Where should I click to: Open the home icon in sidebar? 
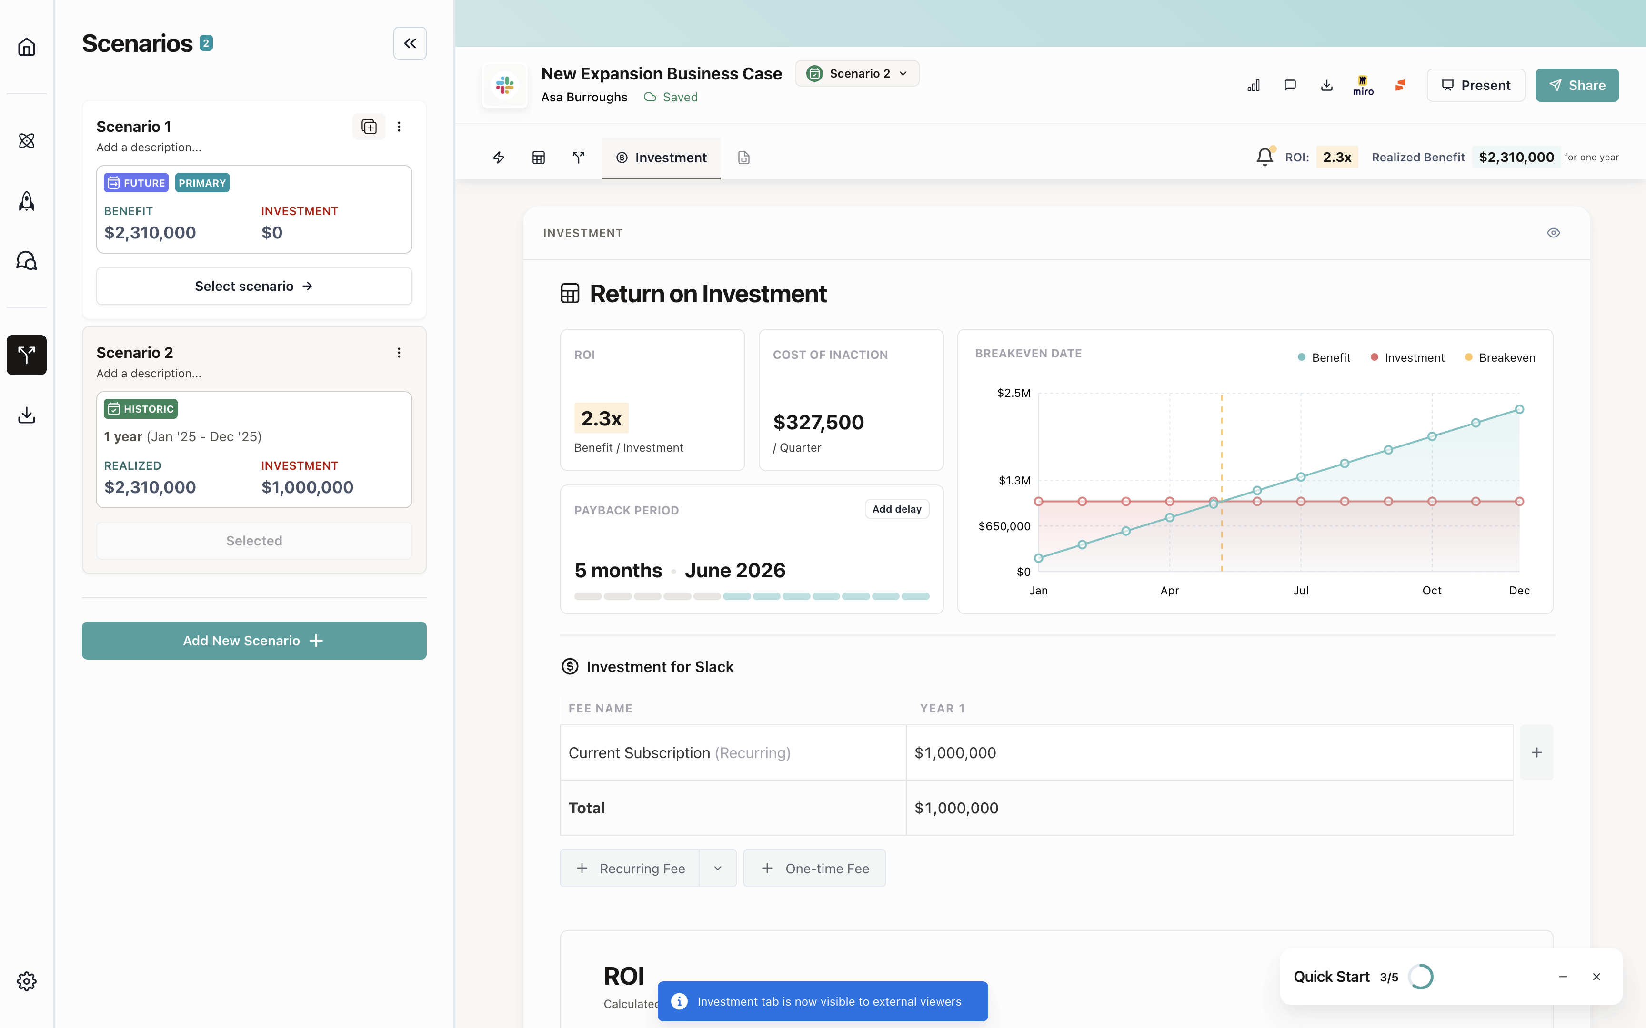click(27, 47)
